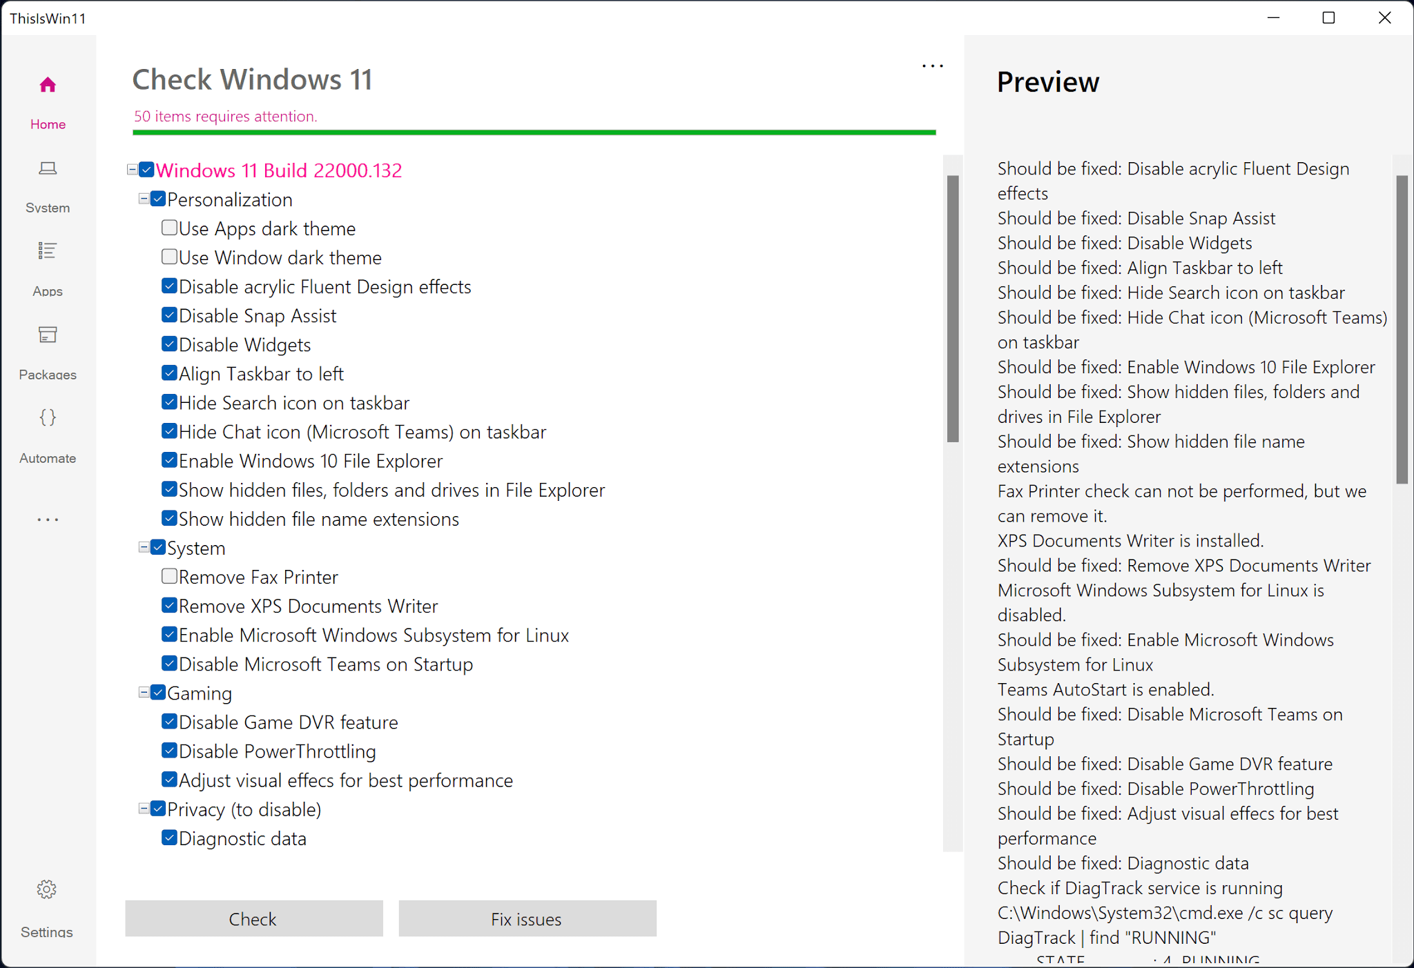Select the Apps sidebar icon
The image size is (1414, 968).
48,268
